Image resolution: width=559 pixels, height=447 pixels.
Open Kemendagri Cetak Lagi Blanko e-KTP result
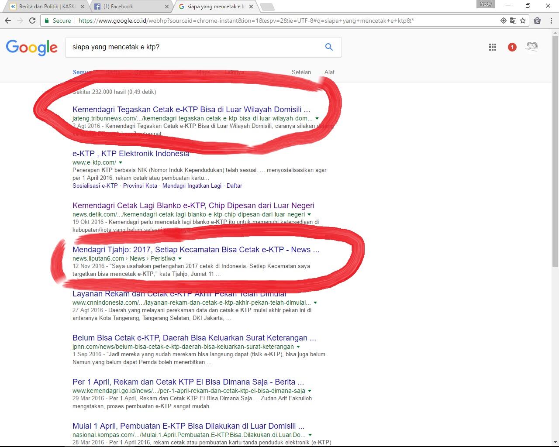pyautogui.click(x=193, y=205)
